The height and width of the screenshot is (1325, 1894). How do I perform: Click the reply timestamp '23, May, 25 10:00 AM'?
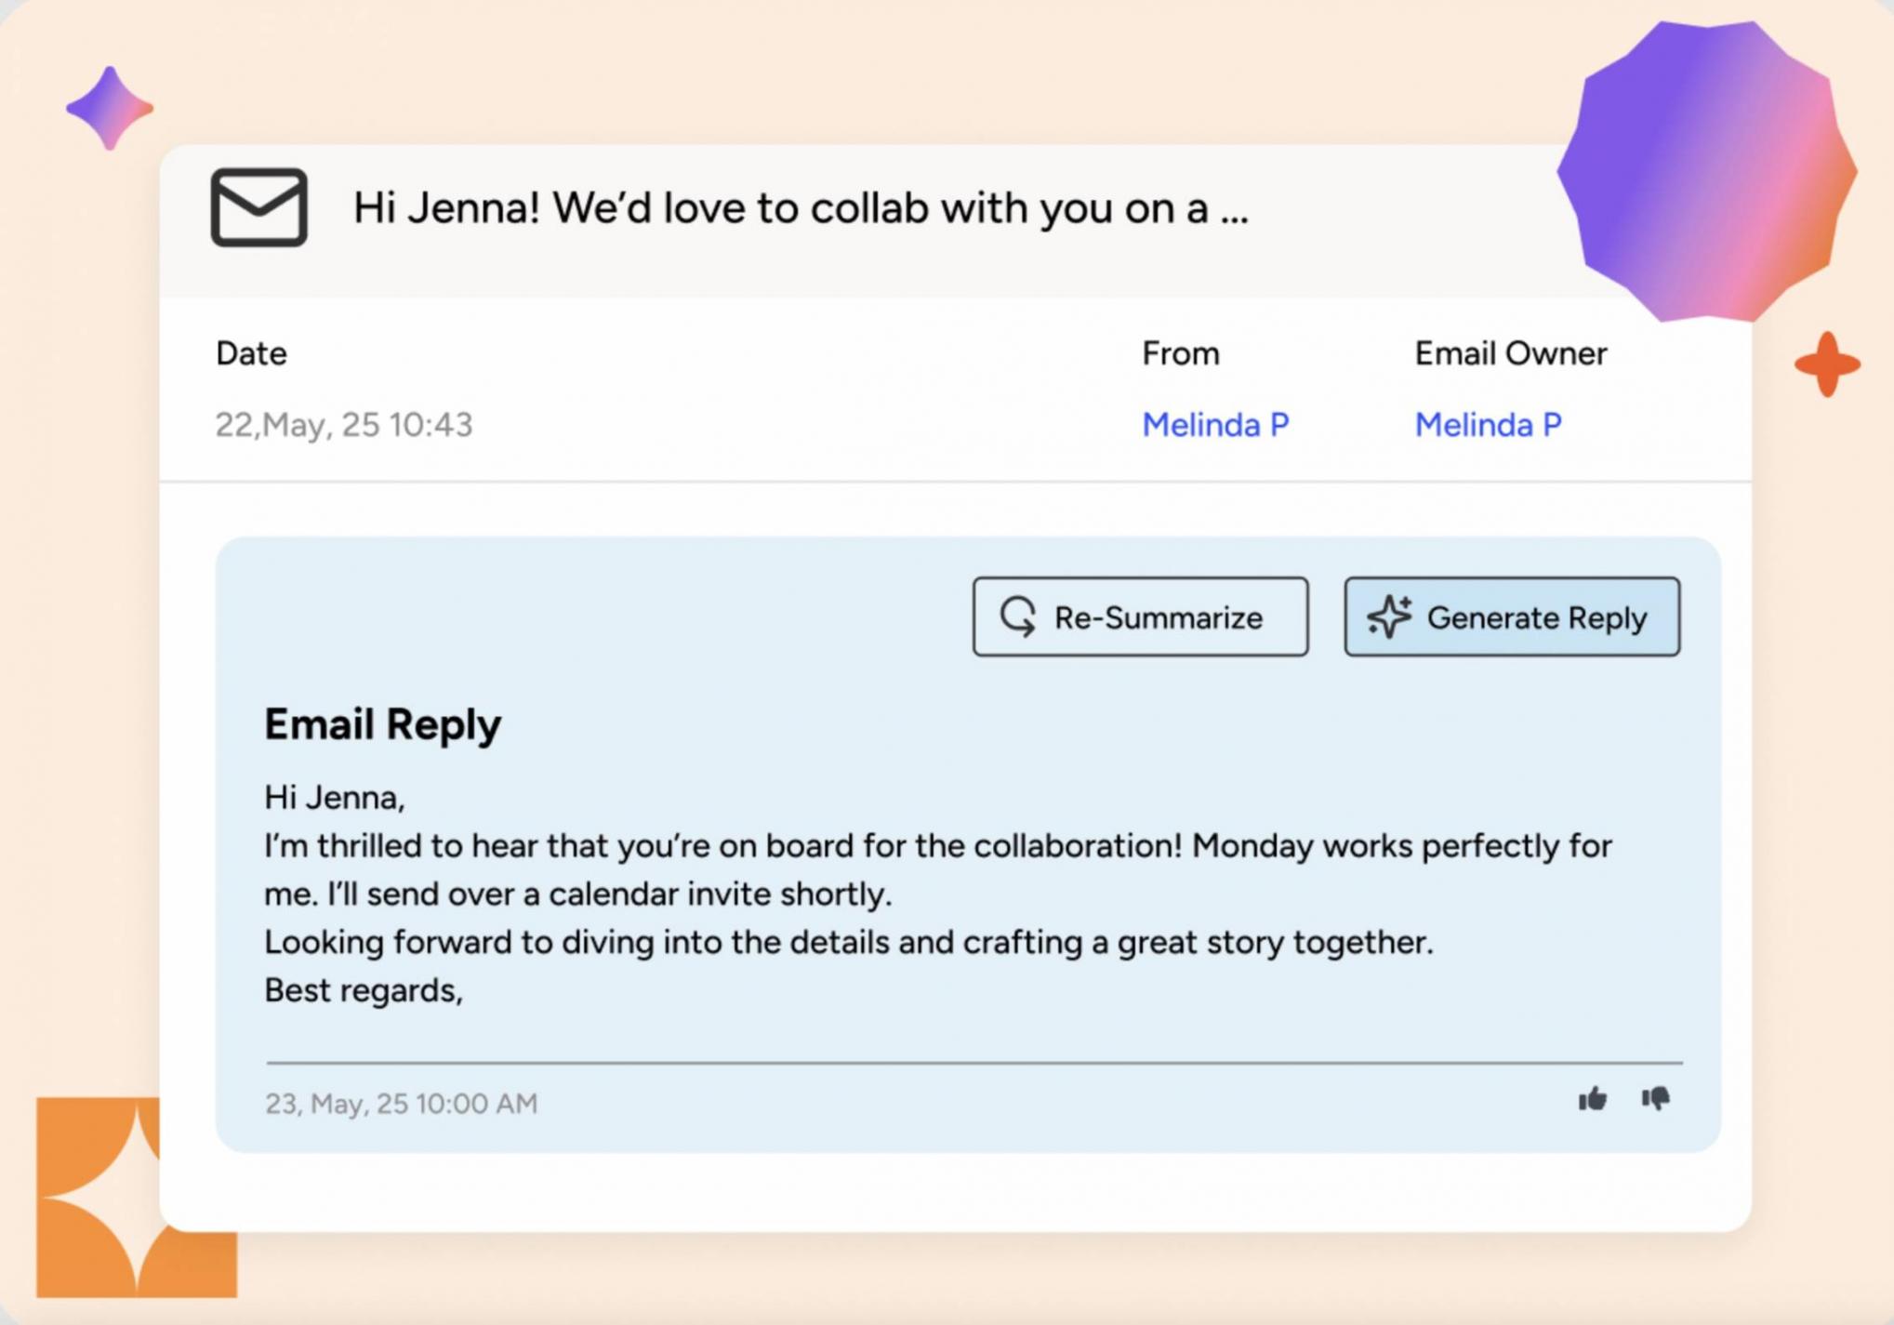click(x=401, y=1104)
